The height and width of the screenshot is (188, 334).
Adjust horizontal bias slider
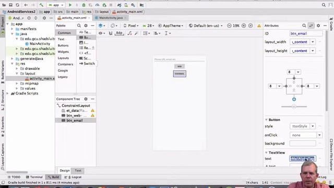pyautogui.click(x=294, y=107)
